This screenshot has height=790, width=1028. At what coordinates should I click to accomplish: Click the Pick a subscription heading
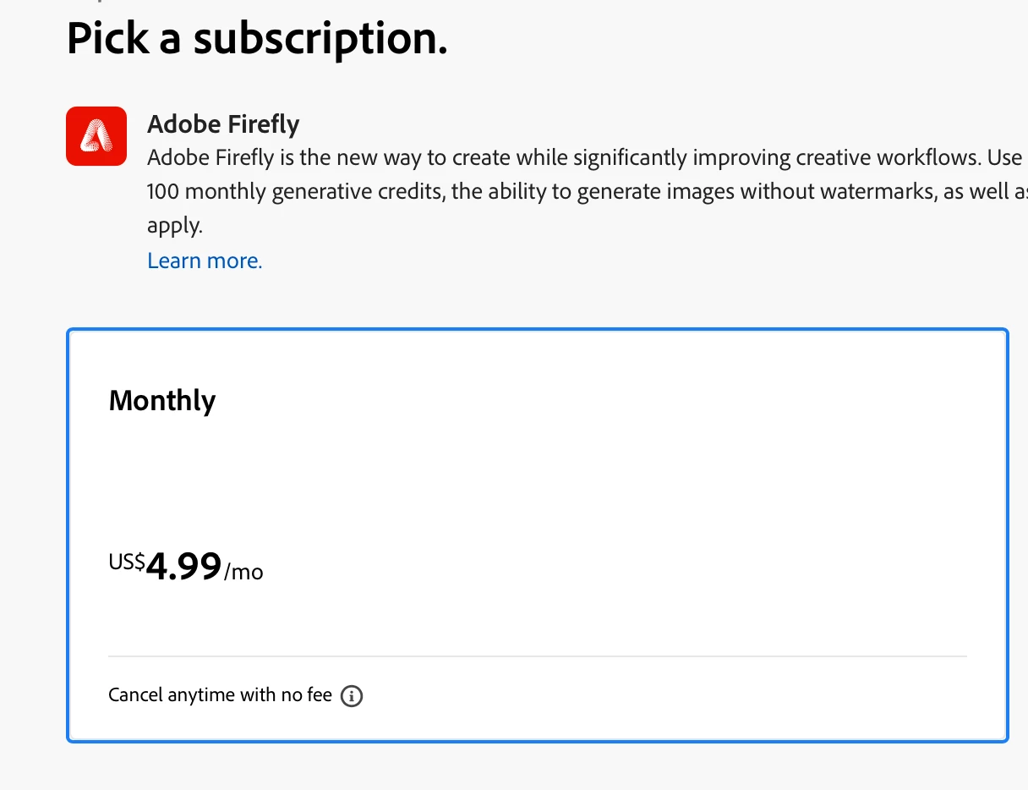pyautogui.click(x=257, y=38)
